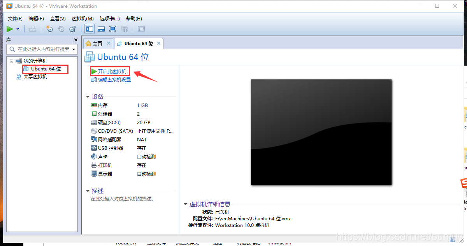
Task: Select Ubuntu 64 位 in library tree
Action: [46, 69]
